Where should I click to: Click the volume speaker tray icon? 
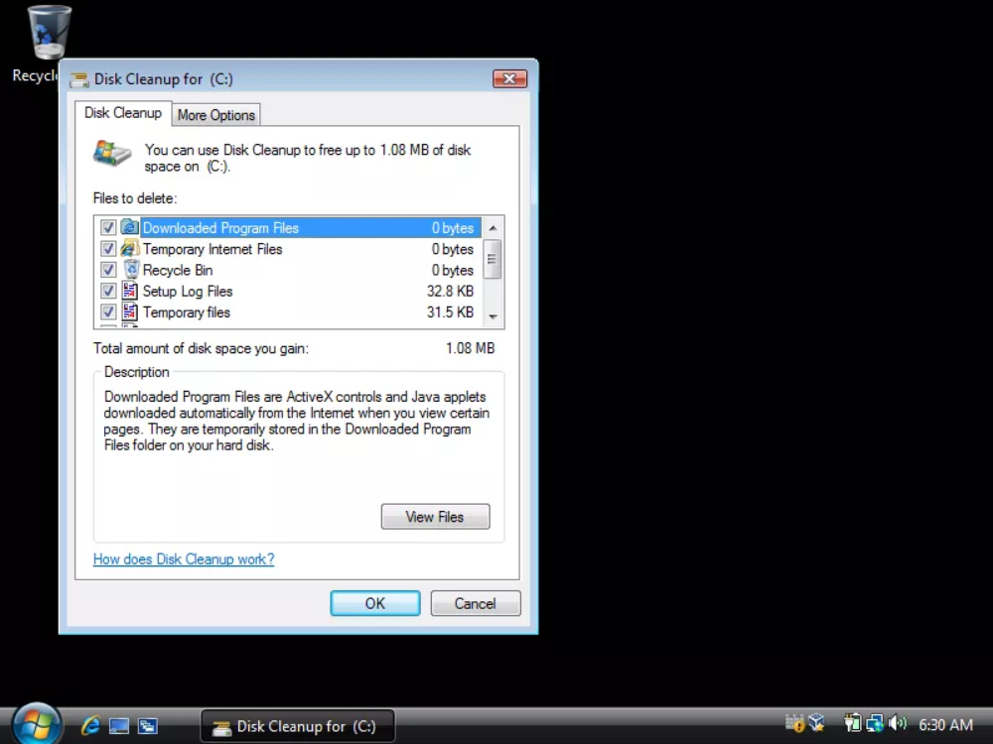click(898, 722)
